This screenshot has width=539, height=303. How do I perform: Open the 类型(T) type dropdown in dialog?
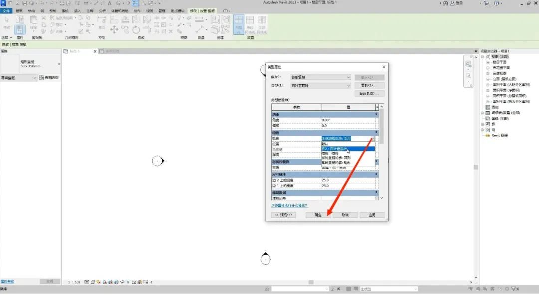point(321,85)
